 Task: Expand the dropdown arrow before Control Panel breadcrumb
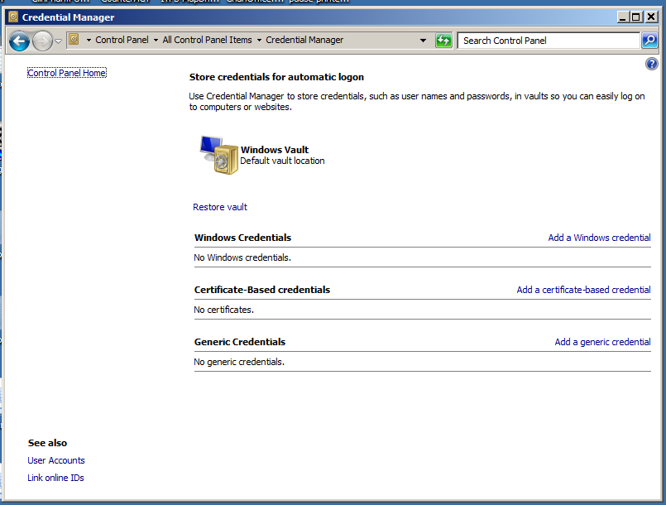(x=89, y=40)
